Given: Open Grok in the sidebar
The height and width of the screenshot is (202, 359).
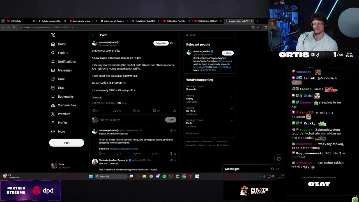Looking at the screenshot, I should [x=58, y=79].
